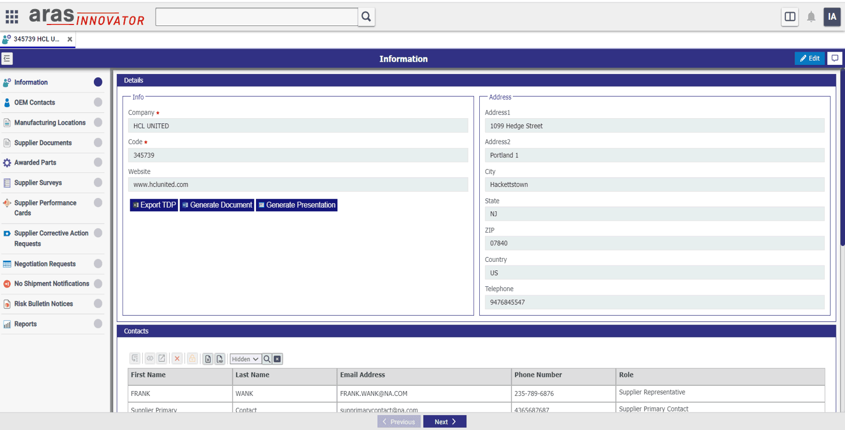Open the apps grid navigation menu

pos(12,16)
